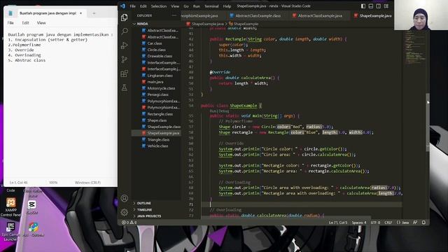Open the Source Control view

tap(125, 59)
